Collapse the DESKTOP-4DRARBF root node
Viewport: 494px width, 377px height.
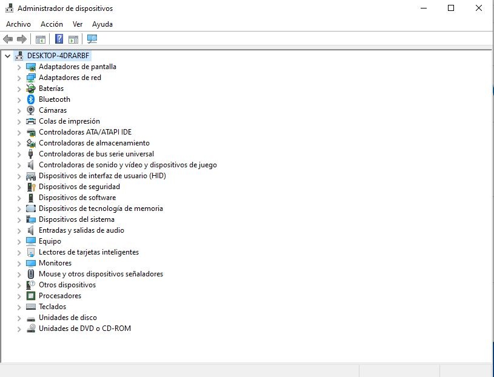point(7,56)
